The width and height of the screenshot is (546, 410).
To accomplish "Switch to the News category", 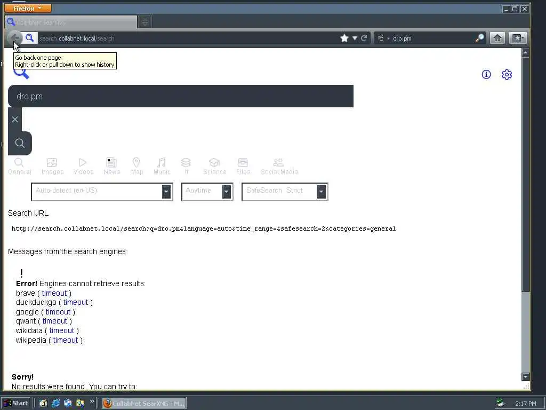I will [111, 167].
